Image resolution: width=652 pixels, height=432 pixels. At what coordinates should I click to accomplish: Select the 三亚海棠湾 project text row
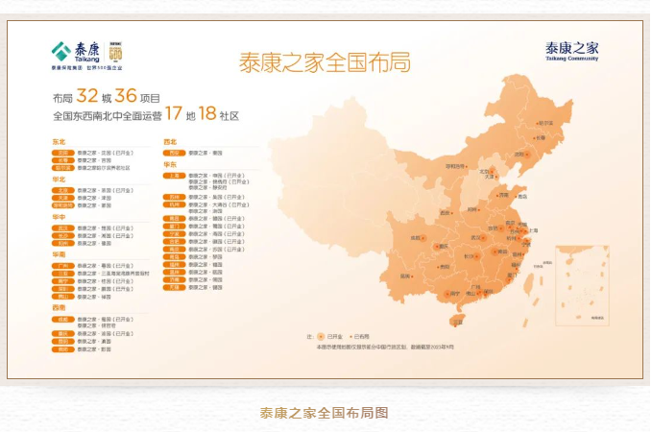[x=113, y=274]
